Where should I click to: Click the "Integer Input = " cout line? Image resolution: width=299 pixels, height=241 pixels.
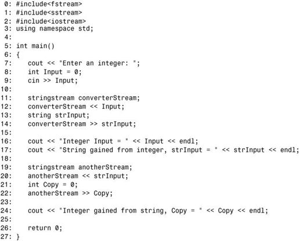(113, 141)
